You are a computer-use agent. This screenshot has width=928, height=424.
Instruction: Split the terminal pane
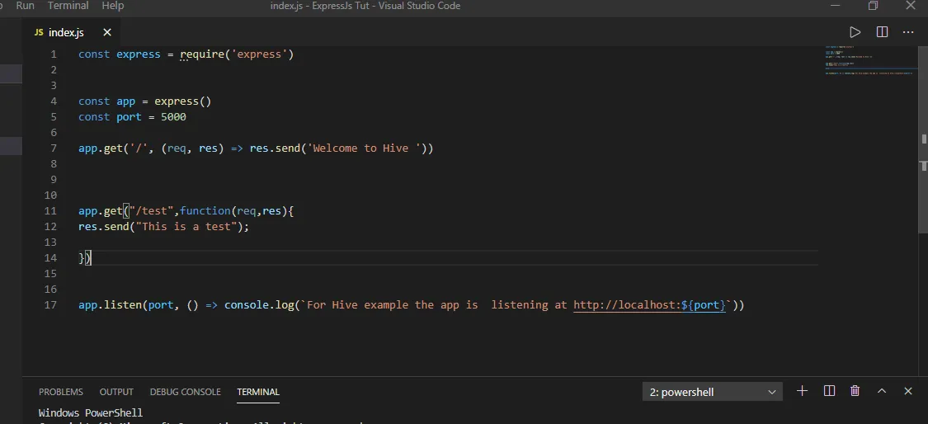pyautogui.click(x=829, y=391)
